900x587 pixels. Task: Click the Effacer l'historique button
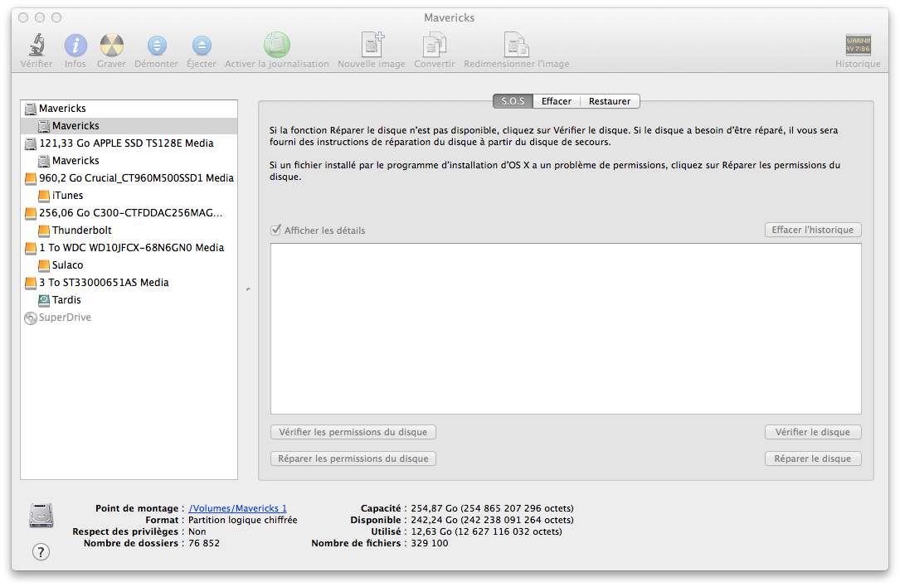[x=813, y=230]
